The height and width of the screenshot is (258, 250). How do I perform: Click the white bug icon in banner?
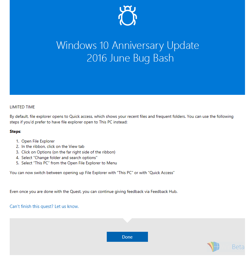click(x=127, y=16)
